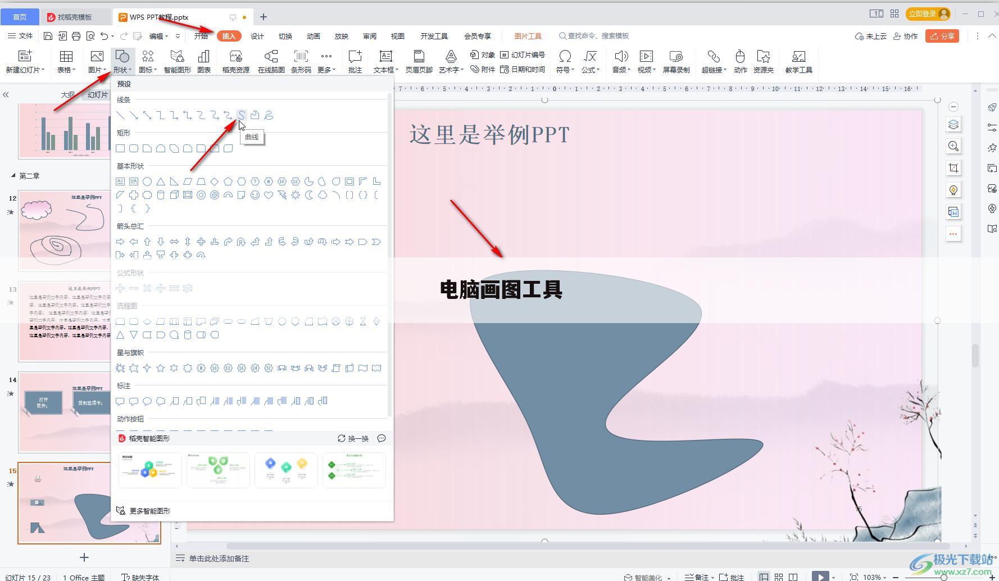Choose the oval basic shape
The height and width of the screenshot is (581, 999).
tap(147, 181)
